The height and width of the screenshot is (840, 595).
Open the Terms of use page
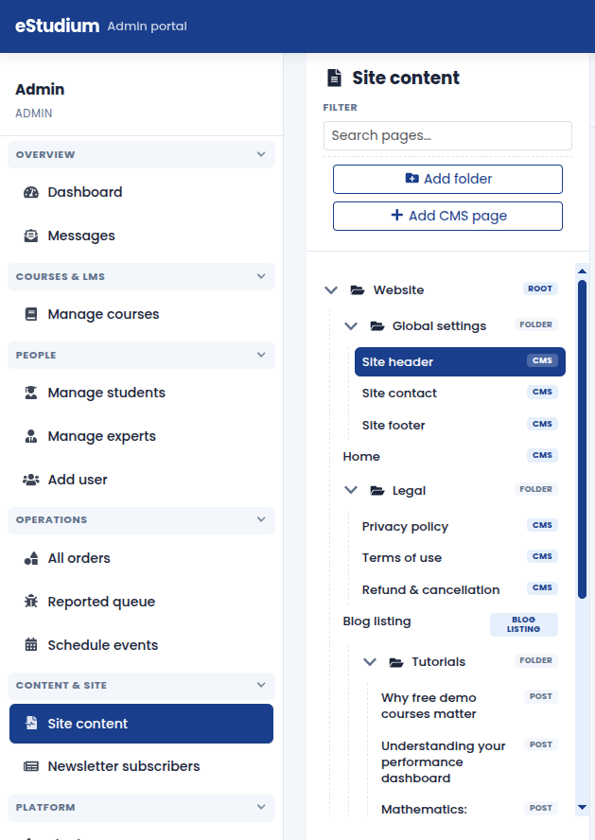pyautogui.click(x=460, y=558)
